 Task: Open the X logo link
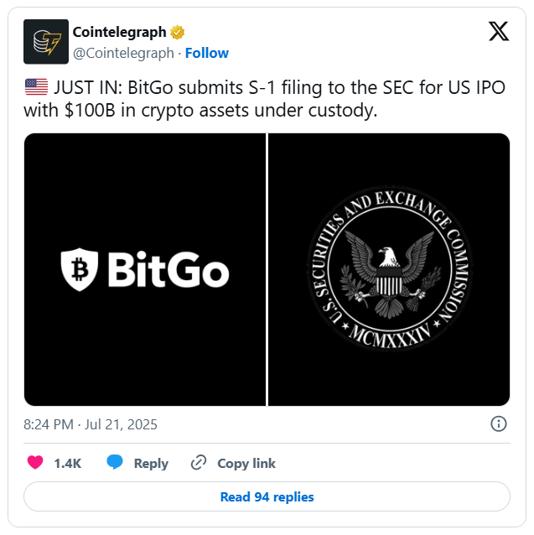pos(499,31)
